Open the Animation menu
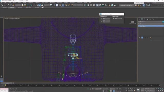 (37, 3)
